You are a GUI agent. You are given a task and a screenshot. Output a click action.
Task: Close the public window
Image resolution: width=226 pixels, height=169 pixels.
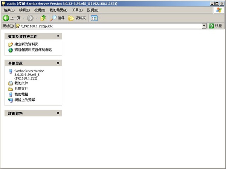[x=222, y=4]
